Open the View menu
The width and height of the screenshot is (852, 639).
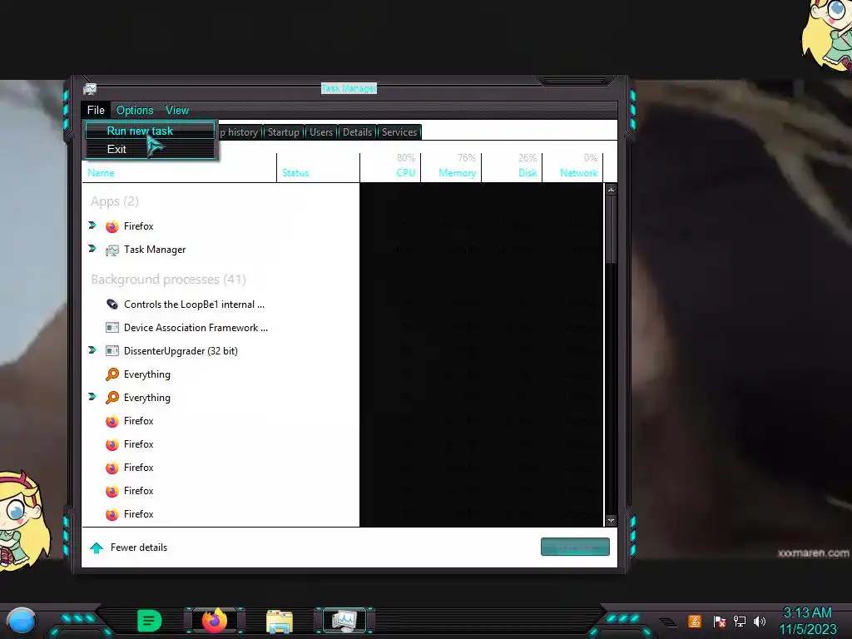pyautogui.click(x=177, y=111)
